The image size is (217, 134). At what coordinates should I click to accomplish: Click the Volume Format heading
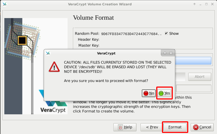coord(93,18)
